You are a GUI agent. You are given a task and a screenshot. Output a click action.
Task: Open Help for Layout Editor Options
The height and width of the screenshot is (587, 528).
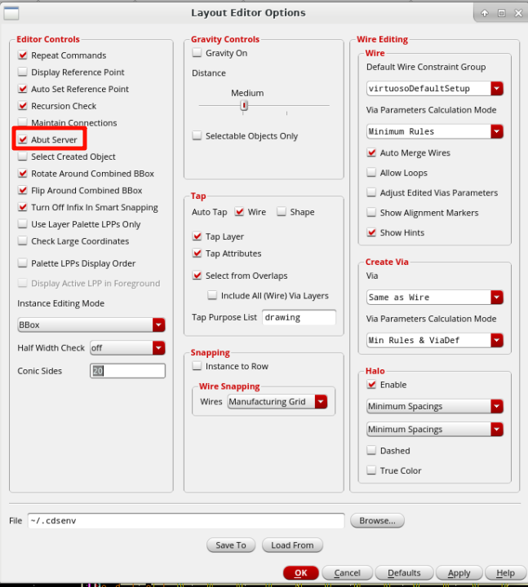(x=505, y=573)
